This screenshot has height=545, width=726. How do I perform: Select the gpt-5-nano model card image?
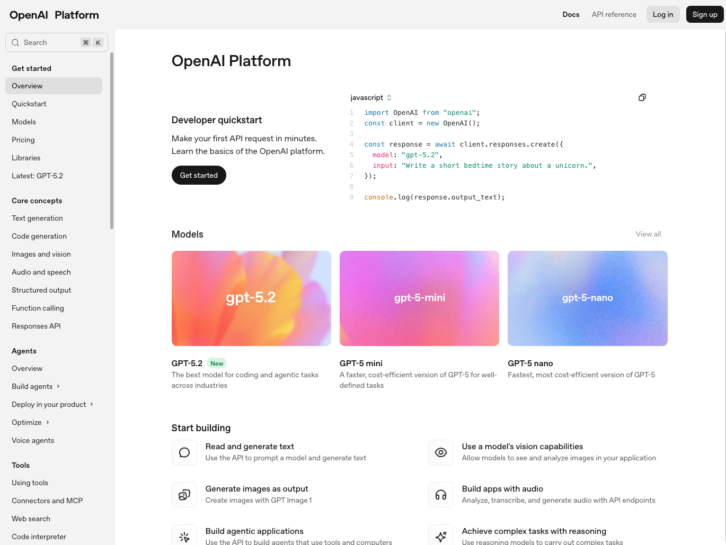587,298
